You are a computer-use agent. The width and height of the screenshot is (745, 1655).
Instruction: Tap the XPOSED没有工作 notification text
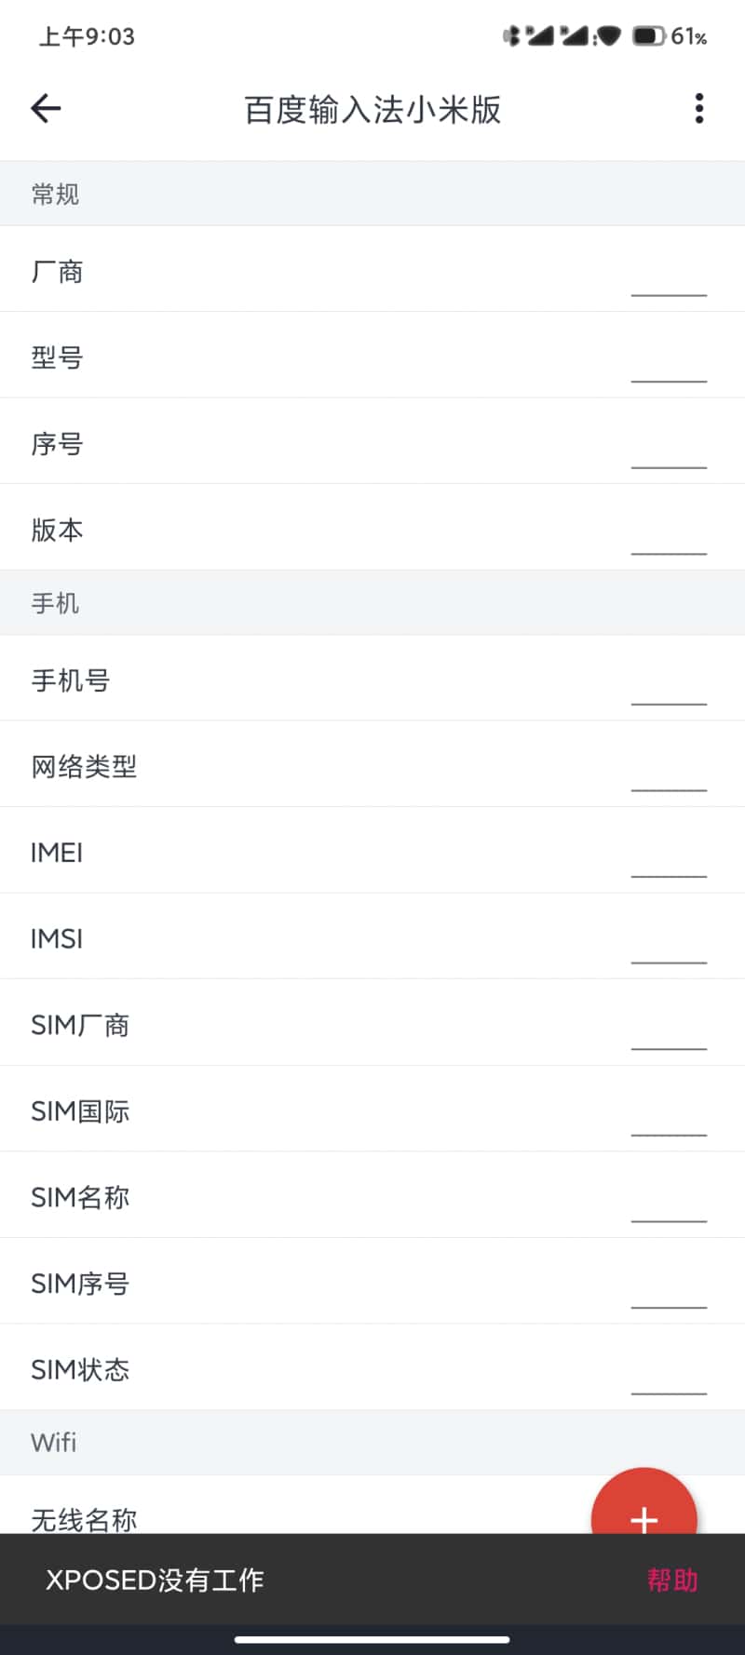(x=155, y=1580)
